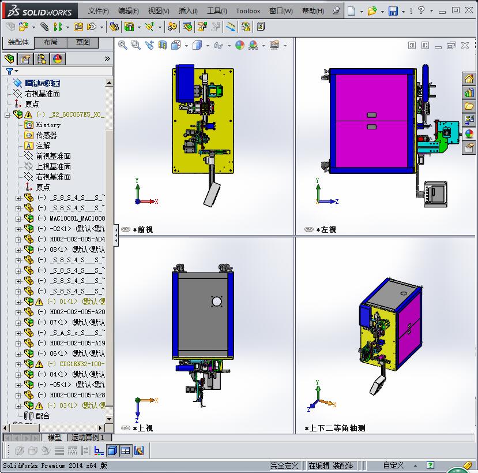Image resolution: width=478 pixels, height=473 pixels.
Task: Click the Apply Scene icon
Action: (253, 45)
